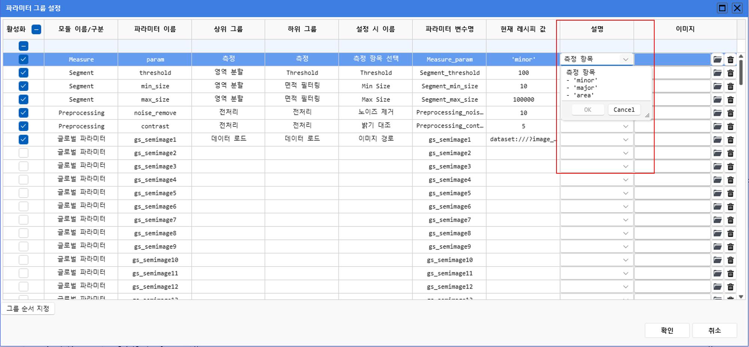
Task: Uncheck the Measure param activation checkbox
Action: (23, 60)
